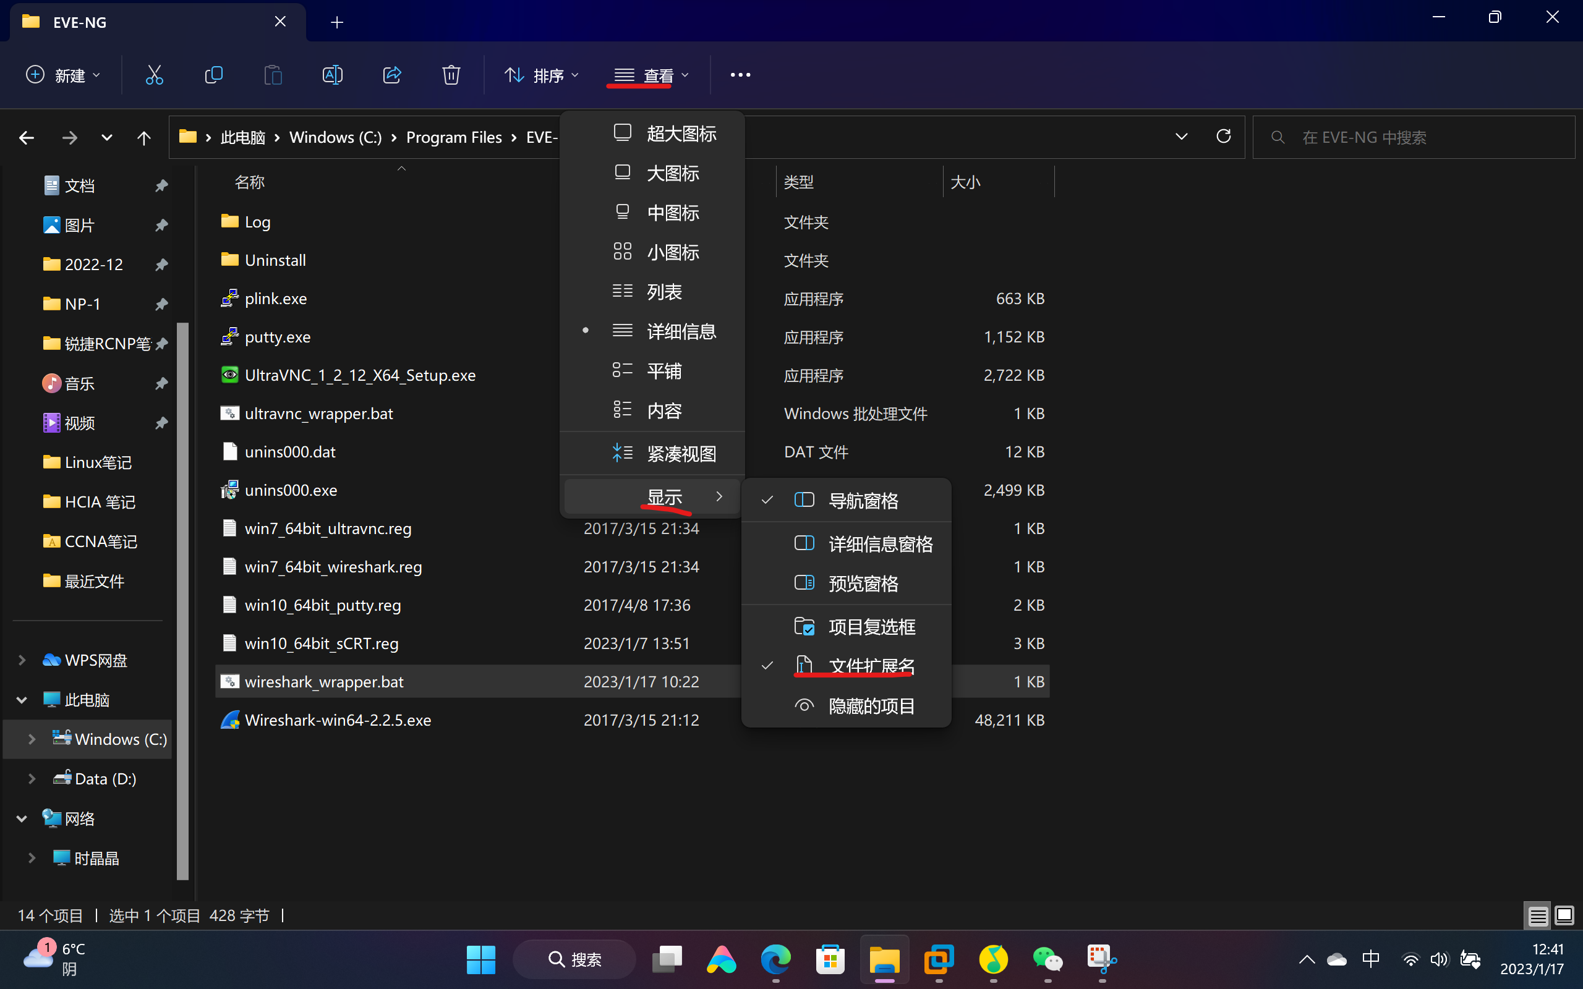Toggle 隐藏的项目 hidden items visibility

coord(870,706)
